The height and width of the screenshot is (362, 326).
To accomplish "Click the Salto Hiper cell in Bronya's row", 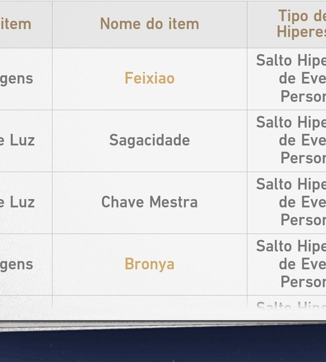I will 291,264.
